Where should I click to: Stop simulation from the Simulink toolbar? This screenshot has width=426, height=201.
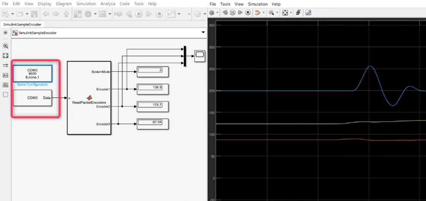(x=159, y=14)
